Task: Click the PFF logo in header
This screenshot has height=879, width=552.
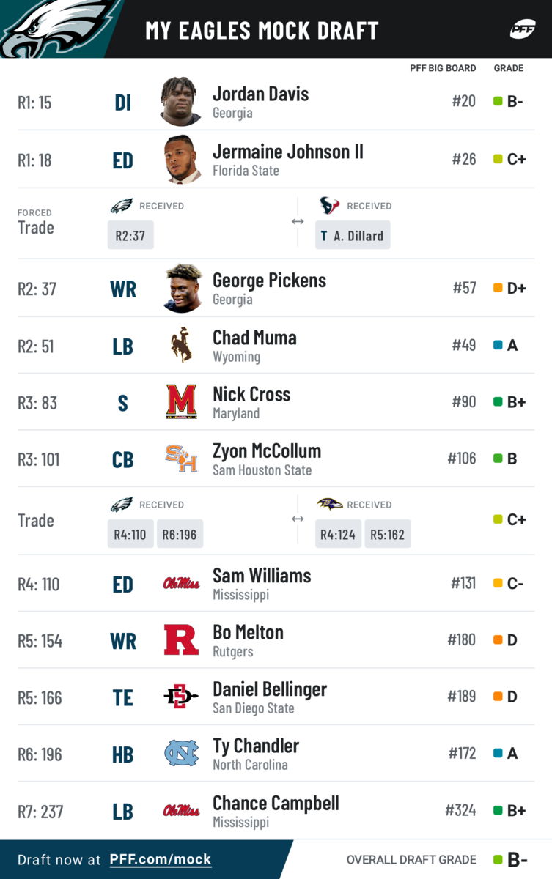Action: click(523, 29)
